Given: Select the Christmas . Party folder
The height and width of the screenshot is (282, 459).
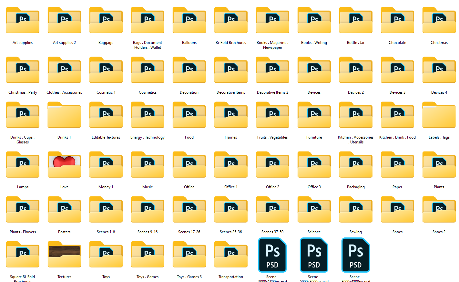Looking at the screenshot, I should click(23, 70).
